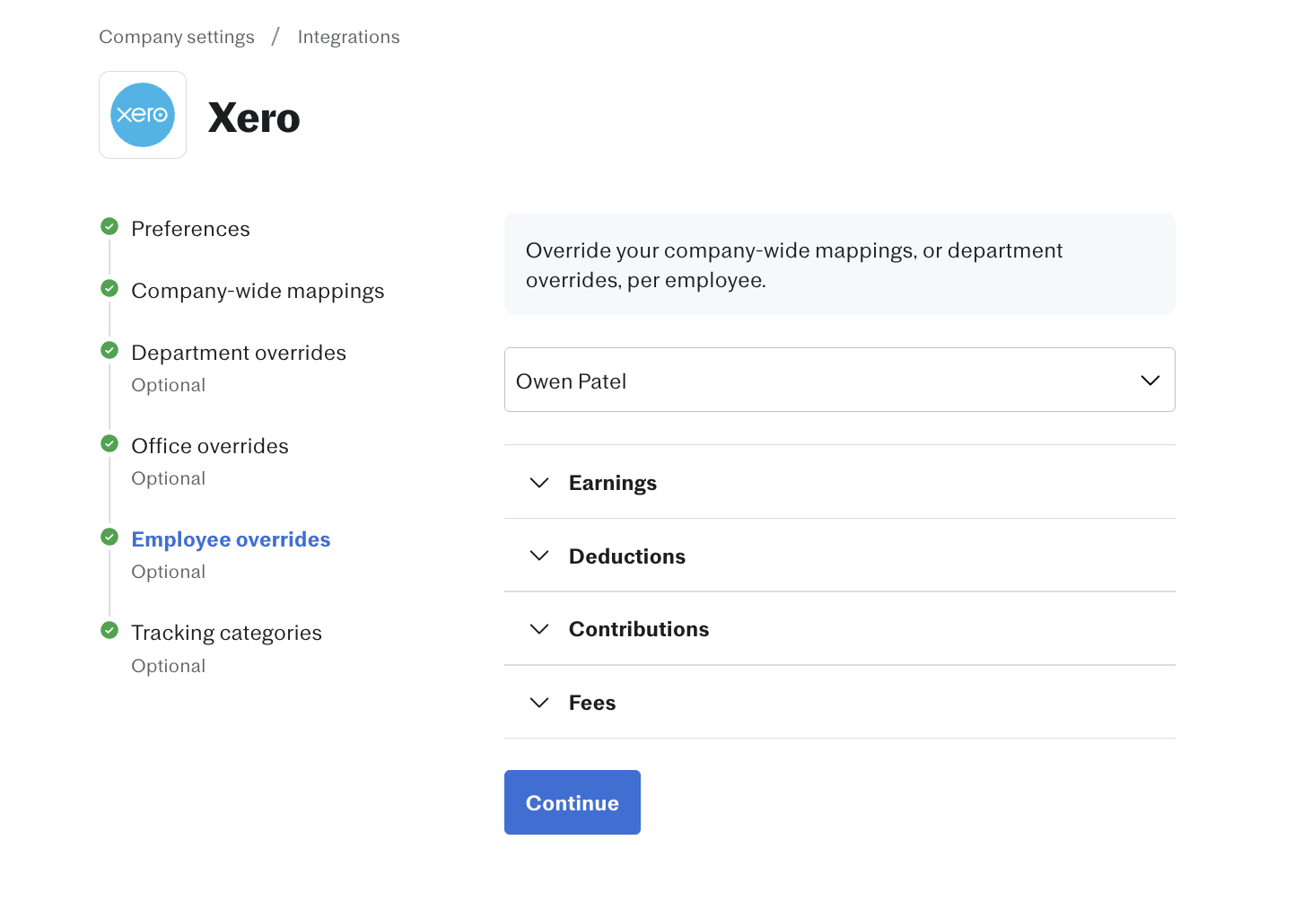This screenshot has height=910, width=1294.
Task: Click the Department overrides checkmark icon
Action: [109, 350]
